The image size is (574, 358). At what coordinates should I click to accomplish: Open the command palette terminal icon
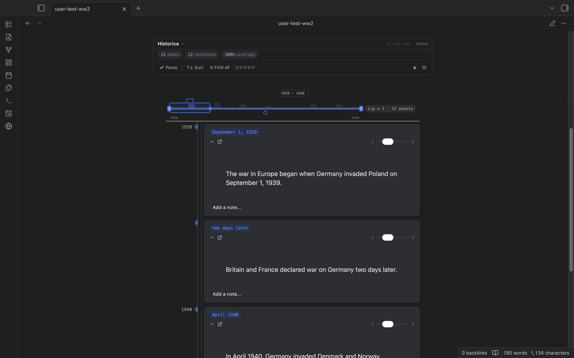[9, 101]
